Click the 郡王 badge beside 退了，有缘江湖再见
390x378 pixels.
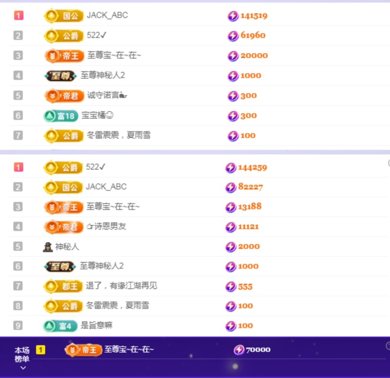point(63,286)
